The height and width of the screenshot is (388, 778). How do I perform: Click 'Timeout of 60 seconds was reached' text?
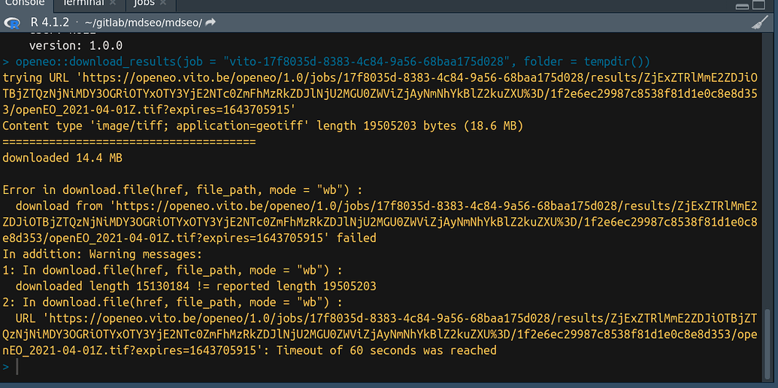click(386, 350)
